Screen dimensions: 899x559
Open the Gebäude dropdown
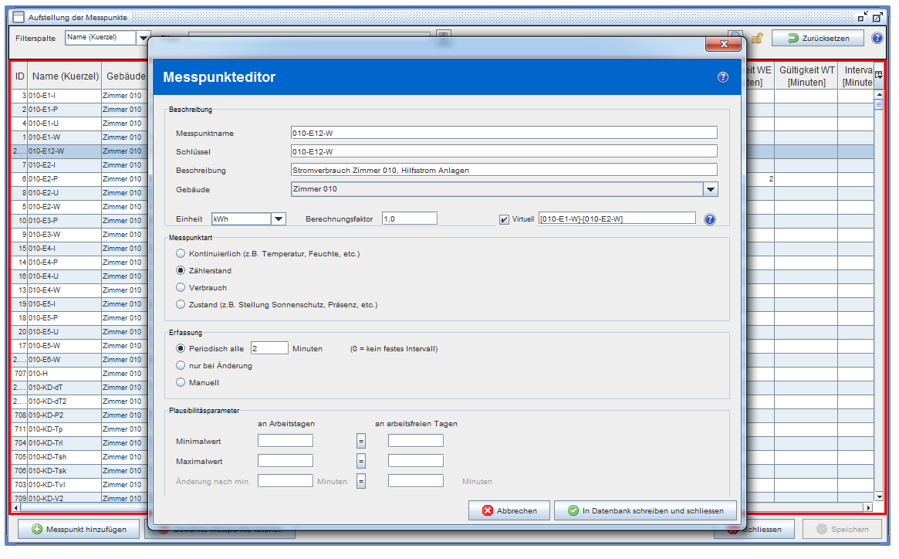[710, 189]
